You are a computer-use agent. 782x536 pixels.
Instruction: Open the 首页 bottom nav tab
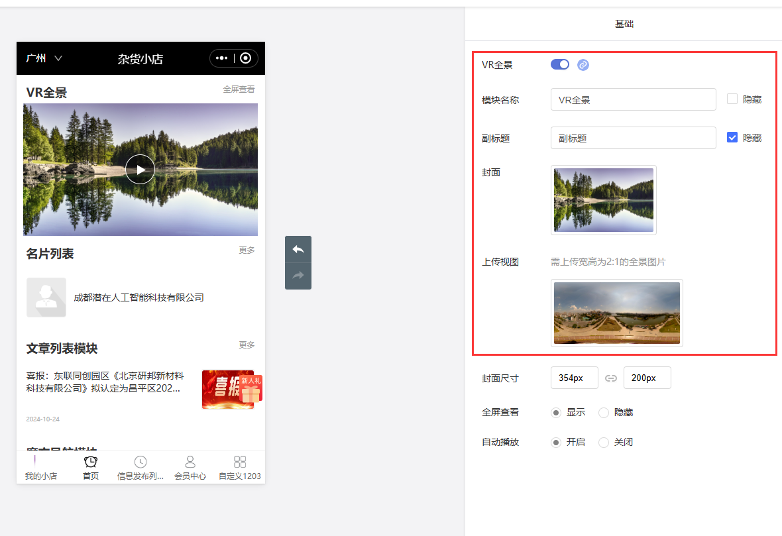click(x=91, y=468)
